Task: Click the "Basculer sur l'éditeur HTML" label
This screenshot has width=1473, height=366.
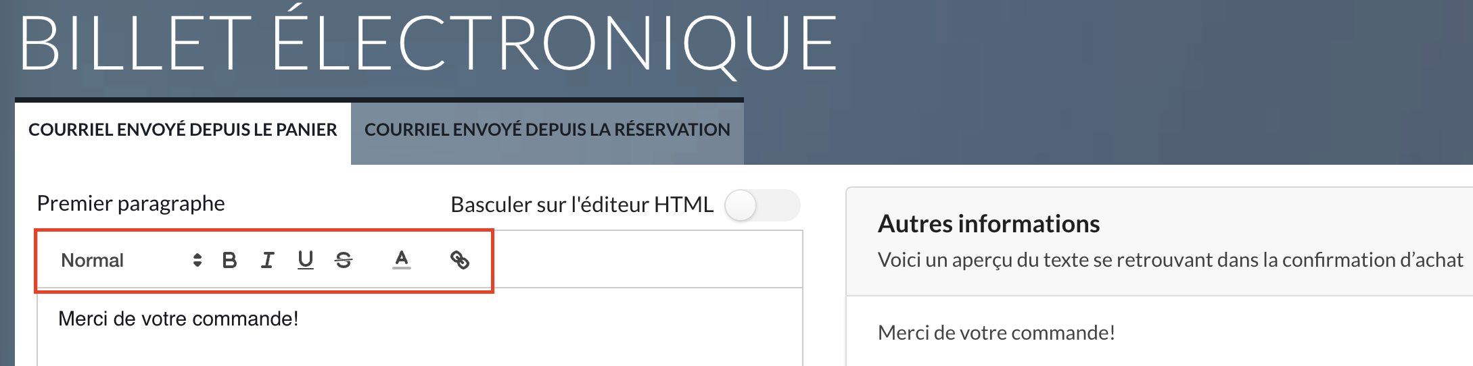Action: (582, 205)
